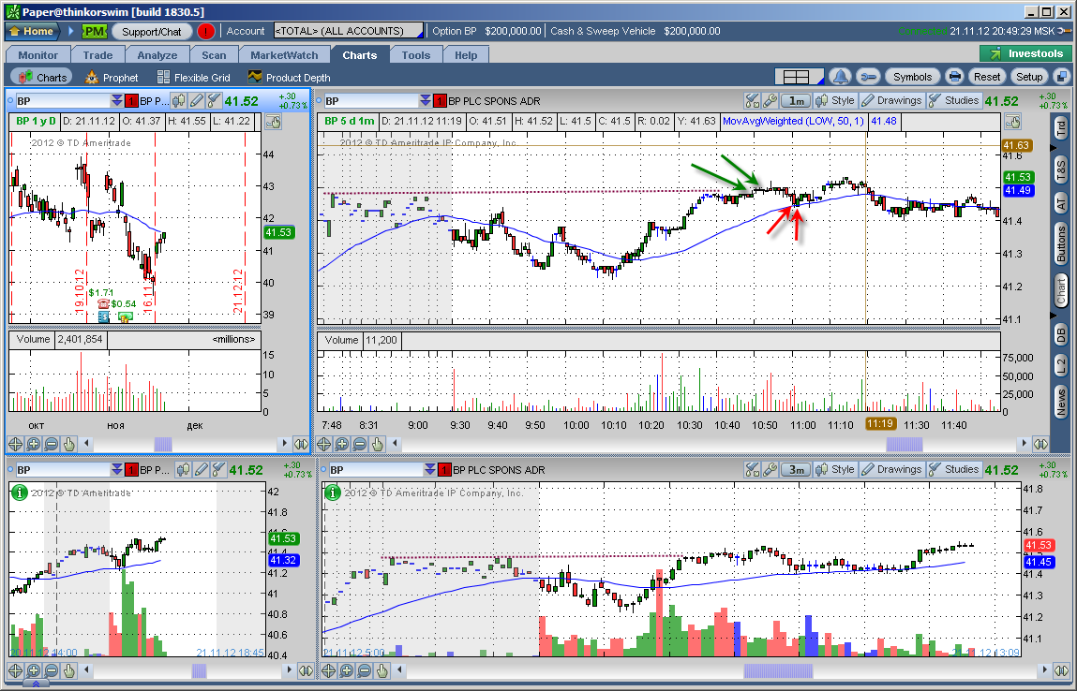Open the TOTAL (ALL ACCOUNTS) account dropdown
Viewport: 1077px width, 691px height.
coord(349,31)
